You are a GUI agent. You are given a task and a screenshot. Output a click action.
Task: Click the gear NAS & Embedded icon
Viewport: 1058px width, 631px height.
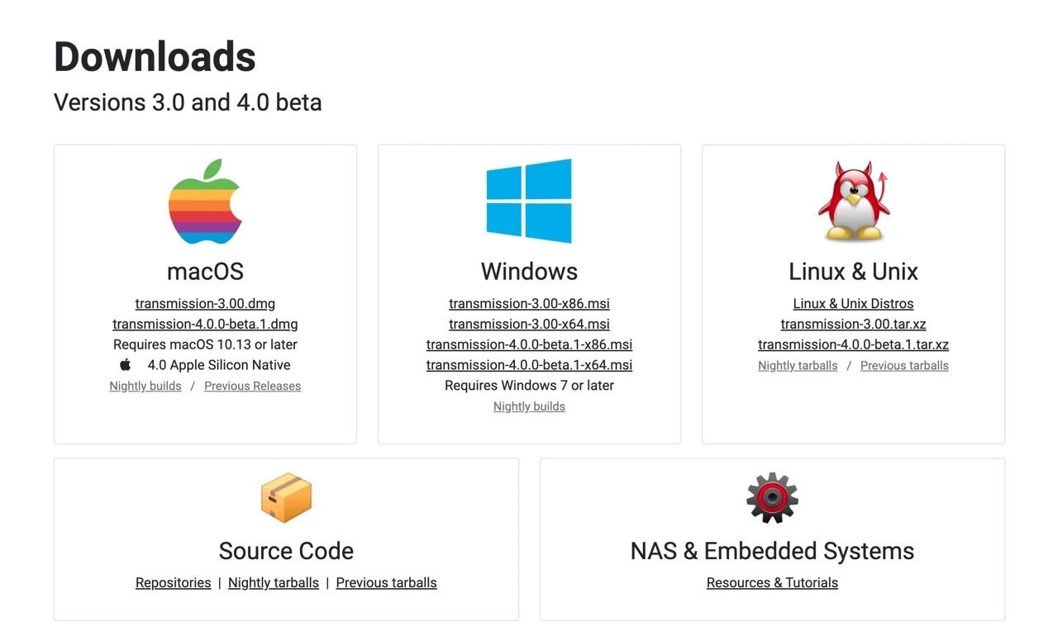pos(772,497)
